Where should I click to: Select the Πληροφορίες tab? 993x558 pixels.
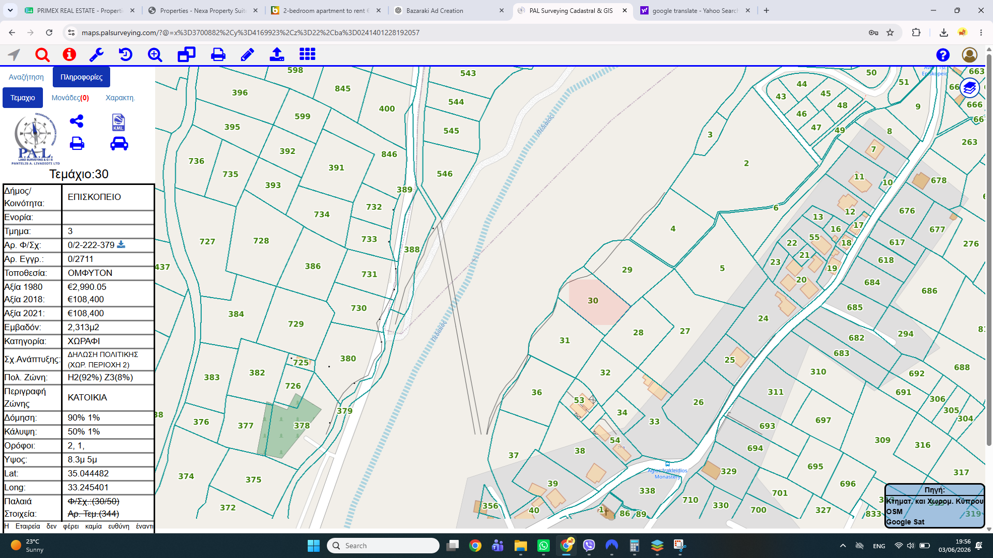coord(81,77)
